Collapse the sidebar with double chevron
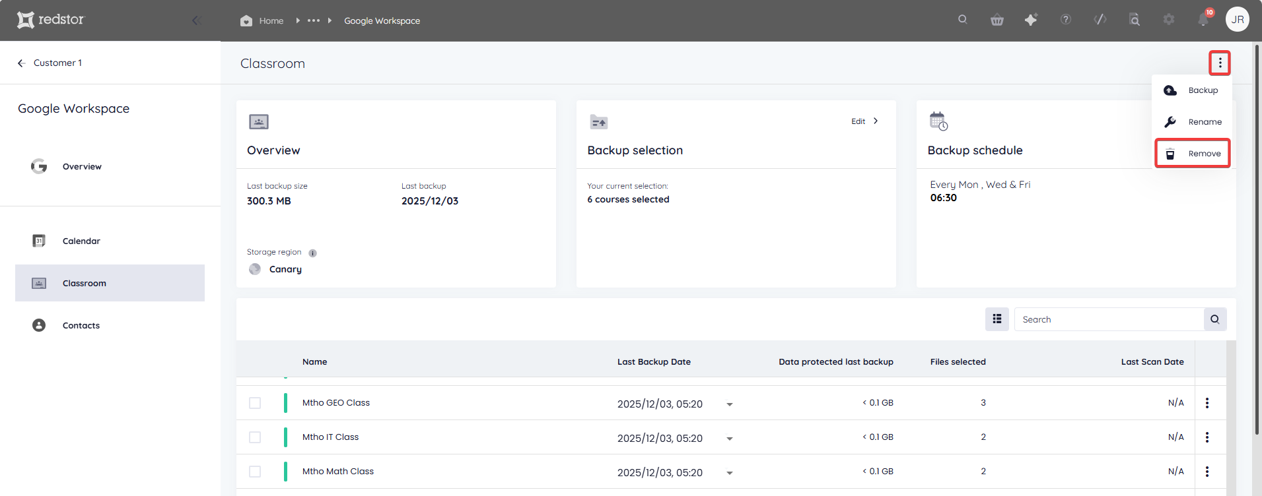This screenshot has width=1262, height=496. (x=196, y=20)
